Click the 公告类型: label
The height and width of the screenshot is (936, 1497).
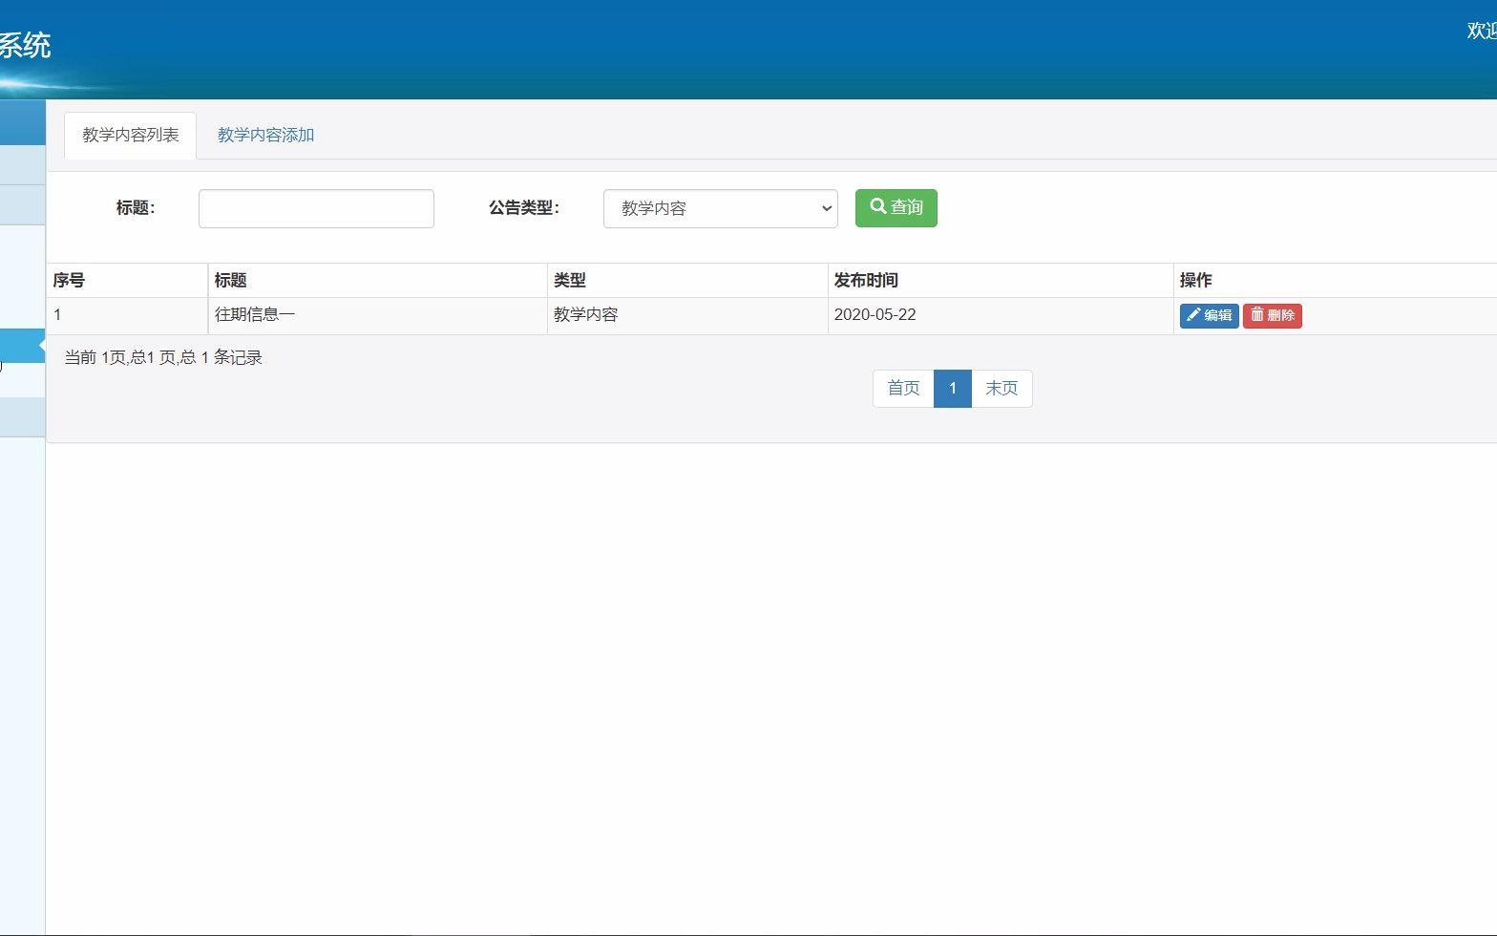click(x=524, y=208)
